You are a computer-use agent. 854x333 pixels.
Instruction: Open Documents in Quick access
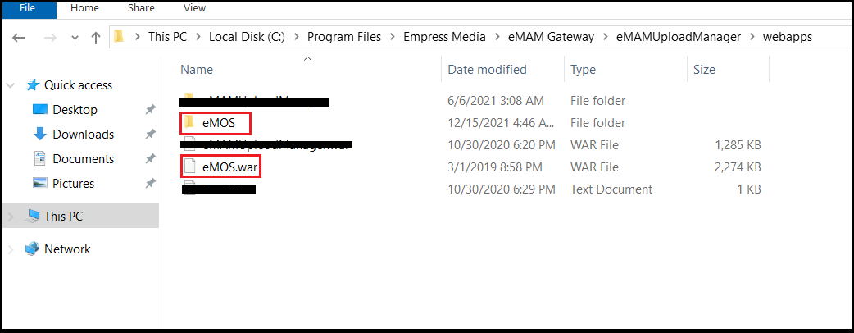(83, 158)
